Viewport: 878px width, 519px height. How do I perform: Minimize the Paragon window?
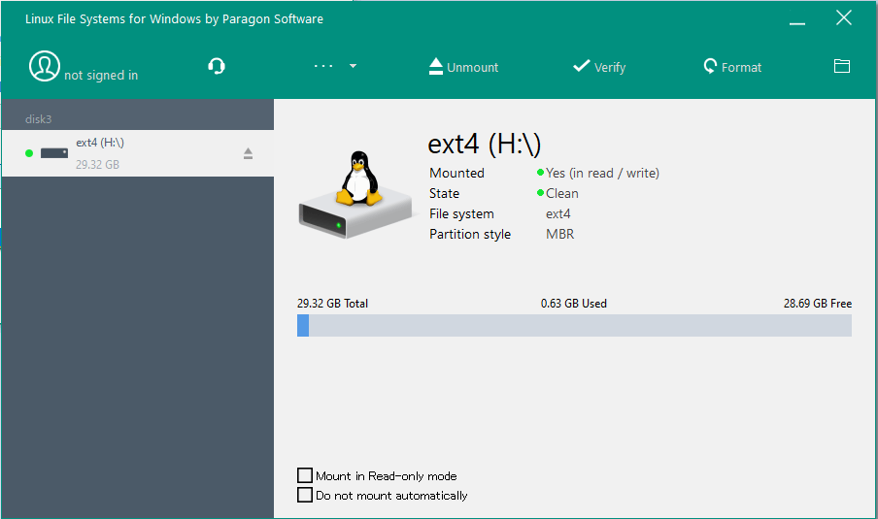click(x=796, y=19)
